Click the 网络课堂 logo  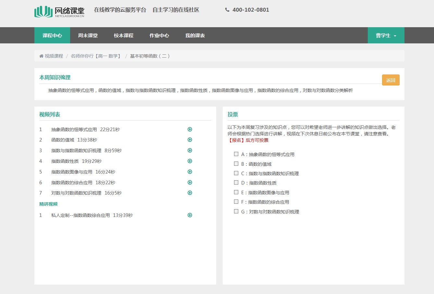[x=59, y=12]
